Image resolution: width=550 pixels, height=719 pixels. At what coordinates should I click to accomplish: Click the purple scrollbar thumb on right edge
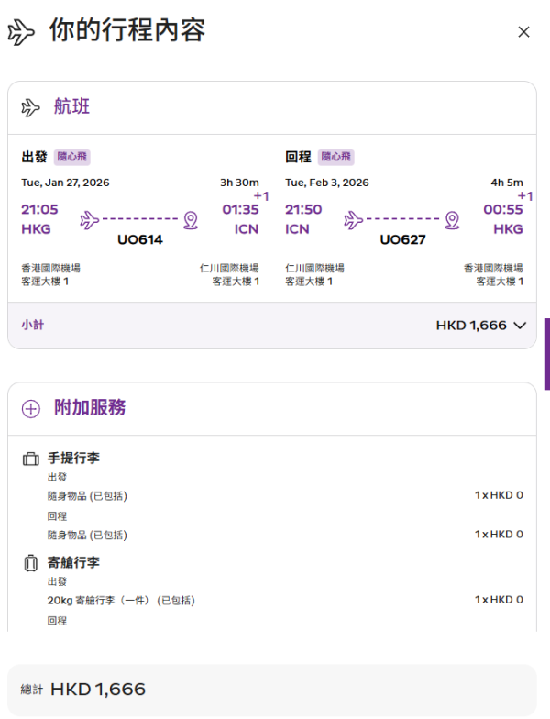coord(547,354)
